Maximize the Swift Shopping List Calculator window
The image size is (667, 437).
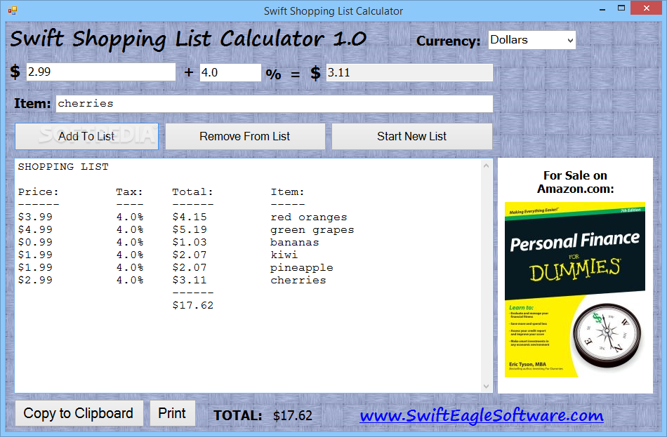click(x=621, y=8)
